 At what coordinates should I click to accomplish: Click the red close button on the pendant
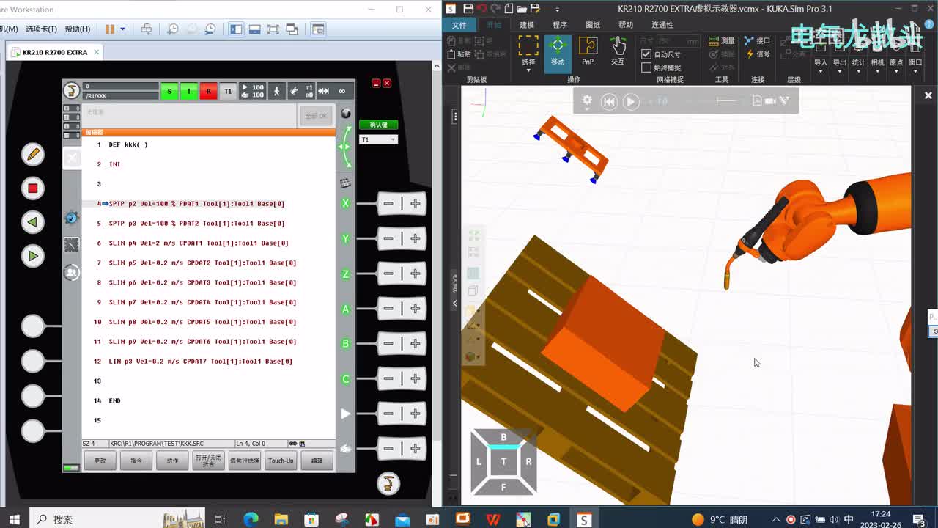tap(387, 83)
